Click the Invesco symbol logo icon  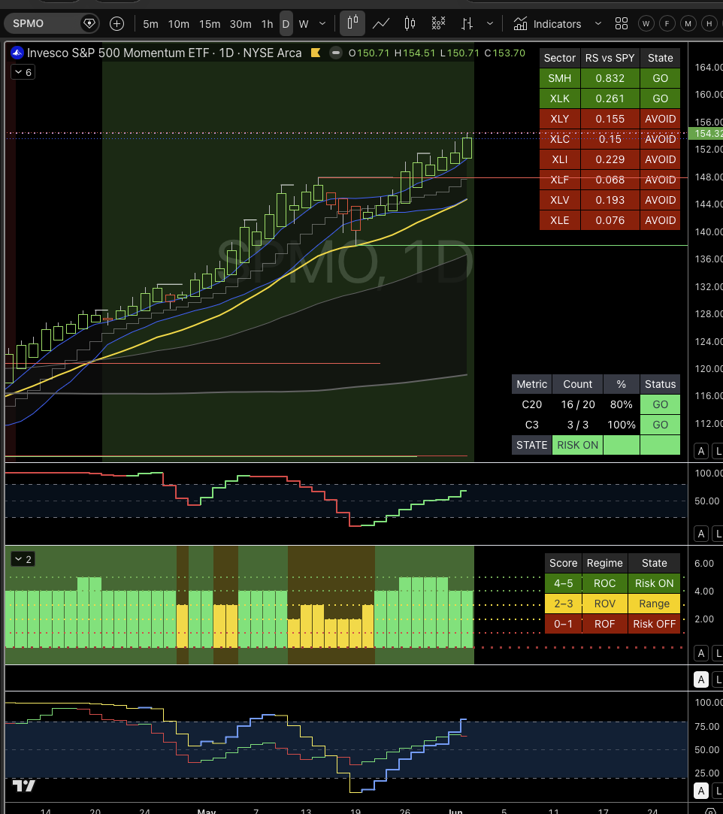[17, 53]
